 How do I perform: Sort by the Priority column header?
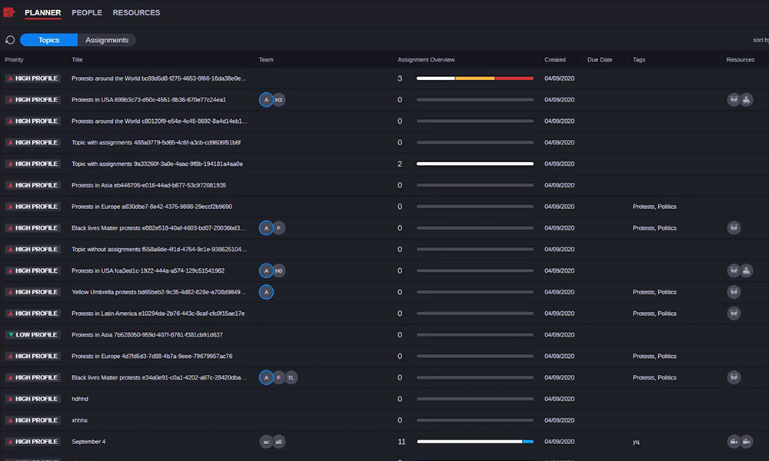[x=14, y=60]
